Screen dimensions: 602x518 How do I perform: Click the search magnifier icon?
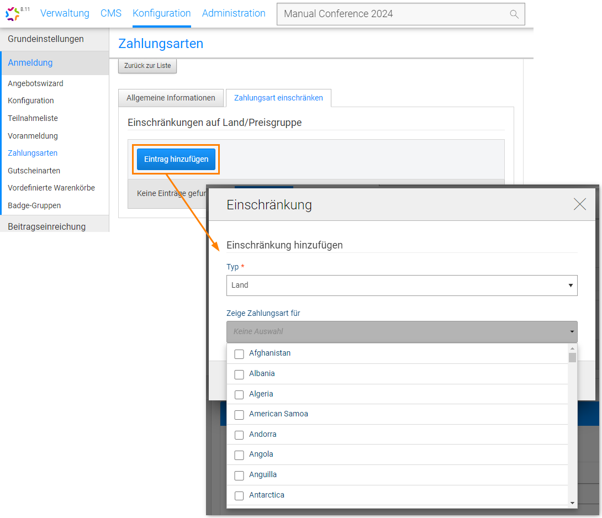[x=514, y=14]
